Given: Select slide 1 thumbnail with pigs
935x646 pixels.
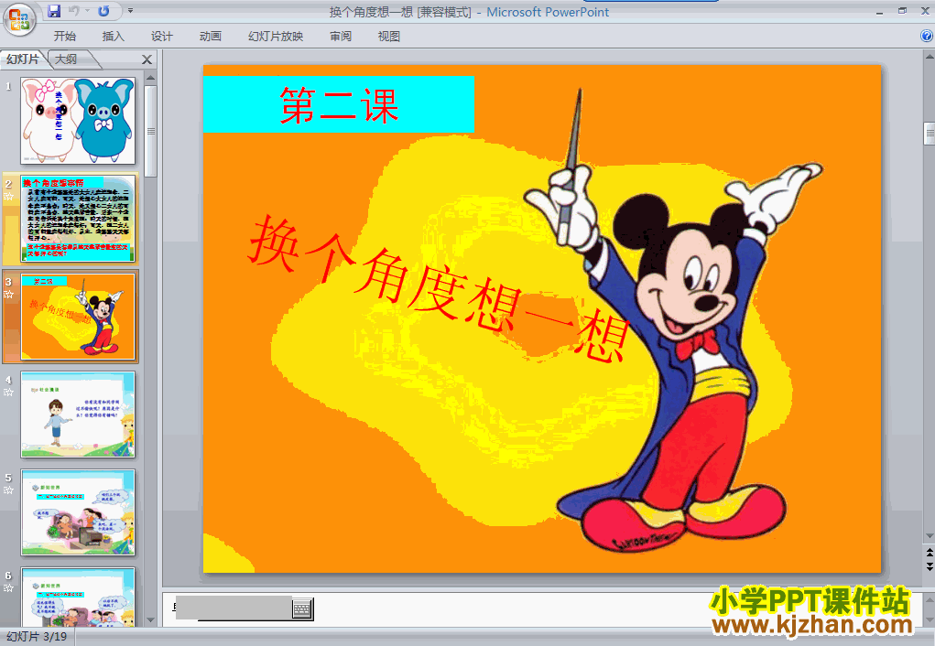Looking at the screenshot, I should click(78, 121).
